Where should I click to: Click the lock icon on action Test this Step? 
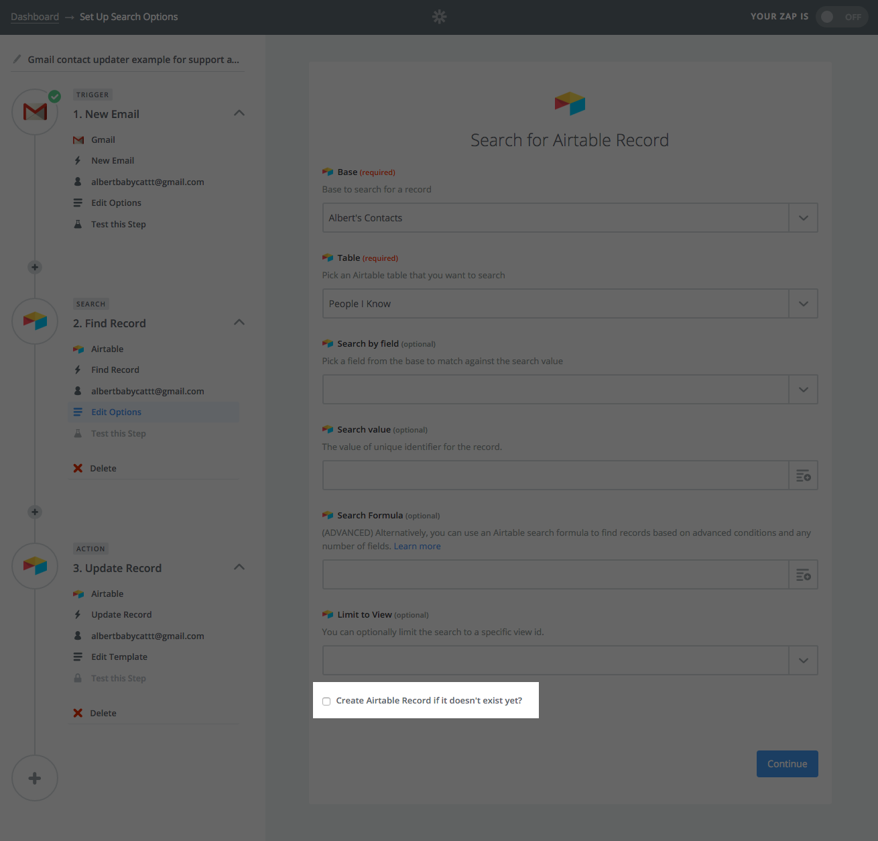[78, 678]
